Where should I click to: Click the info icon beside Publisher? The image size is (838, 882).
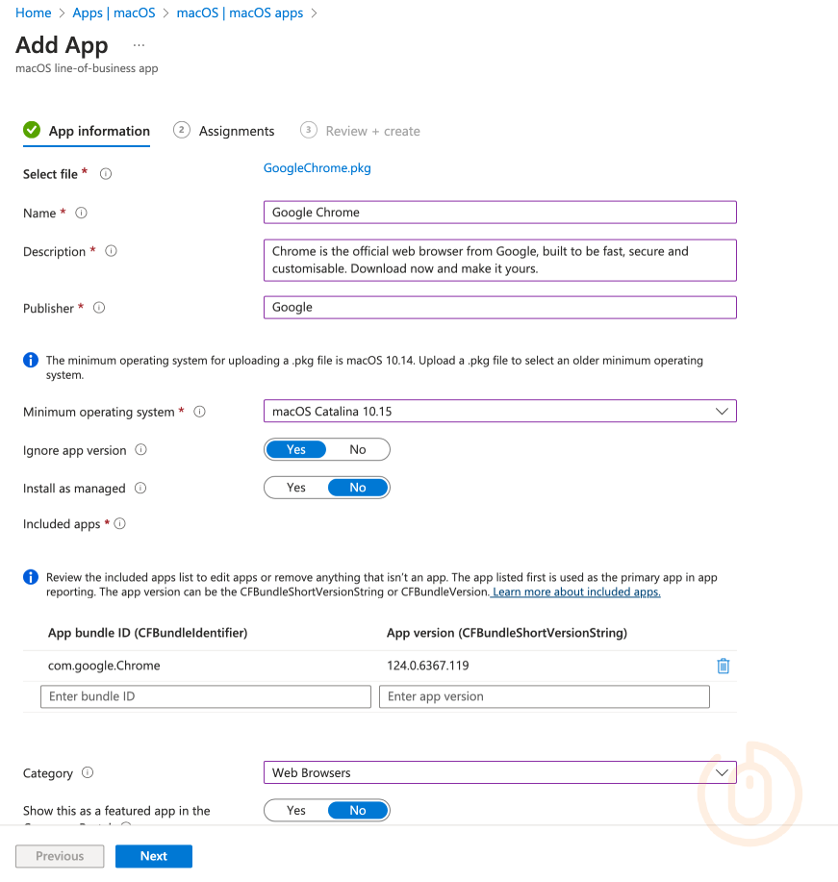pos(98,308)
